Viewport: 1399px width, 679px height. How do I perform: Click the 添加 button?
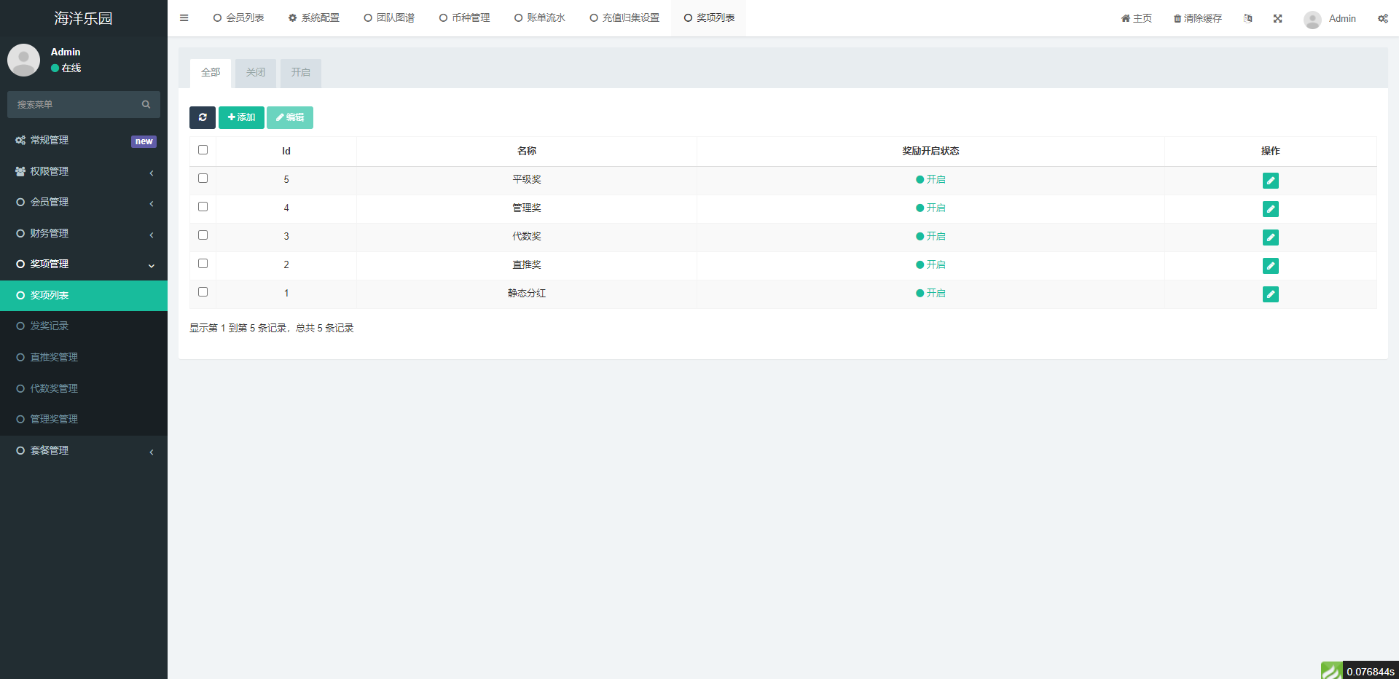coord(241,117)
